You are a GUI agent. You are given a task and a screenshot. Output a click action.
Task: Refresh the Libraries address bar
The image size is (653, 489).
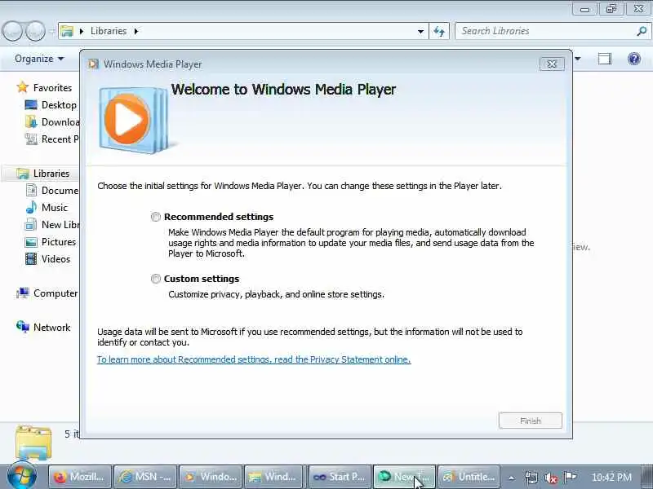439,31
